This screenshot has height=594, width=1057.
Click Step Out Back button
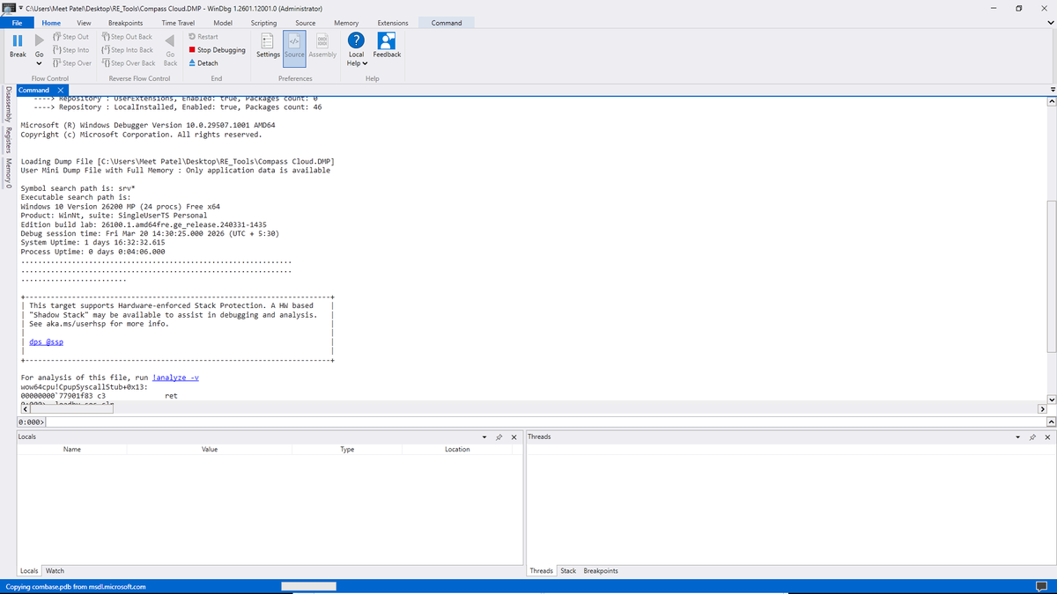click(x=127, y=37)
